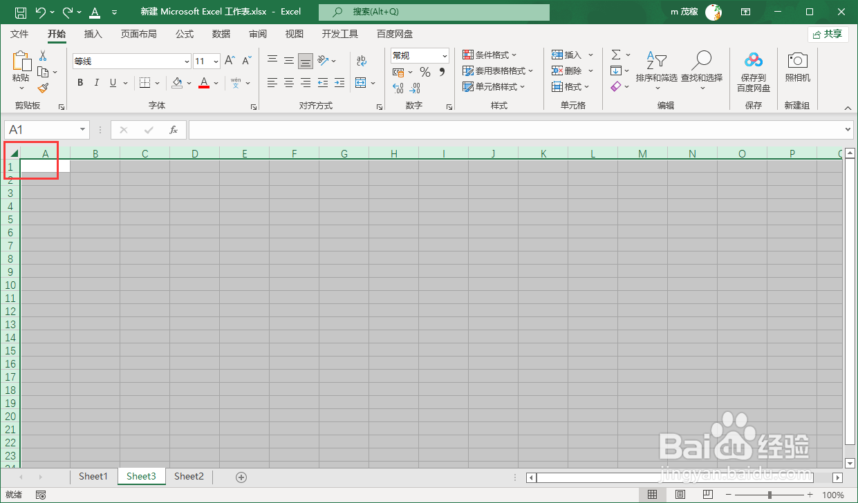The height and width of the screenshot is (503, 858).
Task: Expand Format as Table (套用表格格式) menu
Action: tap(498, 70)
